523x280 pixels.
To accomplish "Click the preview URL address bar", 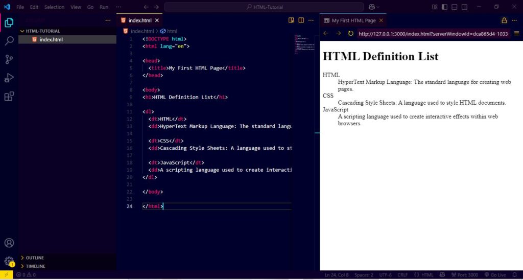I will [434, 33].
